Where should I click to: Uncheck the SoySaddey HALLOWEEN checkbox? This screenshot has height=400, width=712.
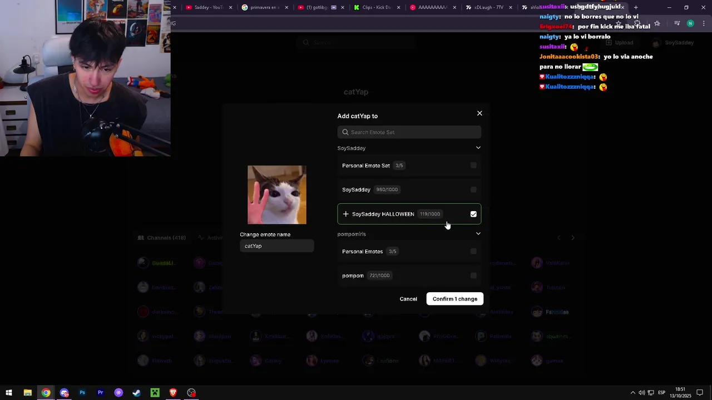coord(473,214)
